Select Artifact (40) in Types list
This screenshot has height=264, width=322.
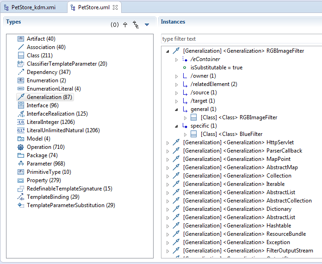point(41,38)
